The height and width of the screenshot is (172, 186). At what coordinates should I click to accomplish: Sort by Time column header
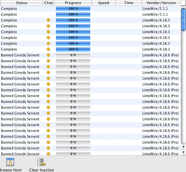(x=129, y=3)
